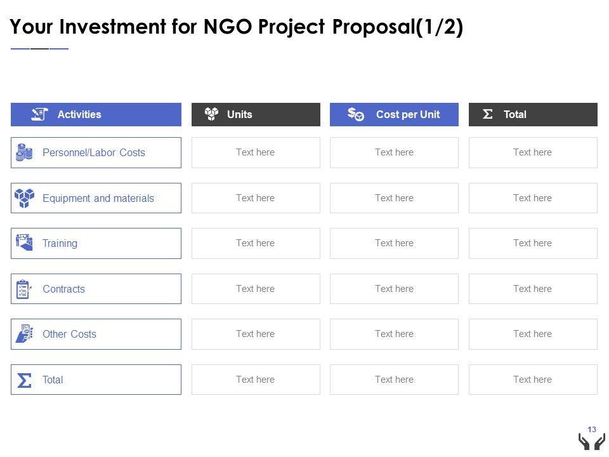
Task: Click the Personnel/Labor Costs coins icon
Action: 24,152
